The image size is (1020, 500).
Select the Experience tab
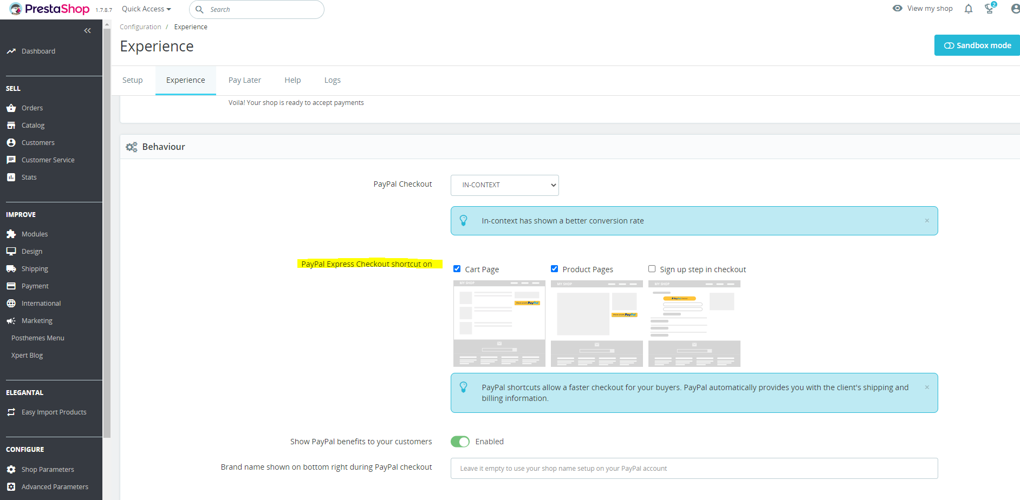186,80
